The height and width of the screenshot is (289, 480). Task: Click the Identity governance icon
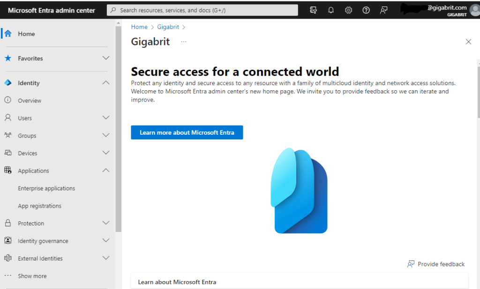(8, 240)
